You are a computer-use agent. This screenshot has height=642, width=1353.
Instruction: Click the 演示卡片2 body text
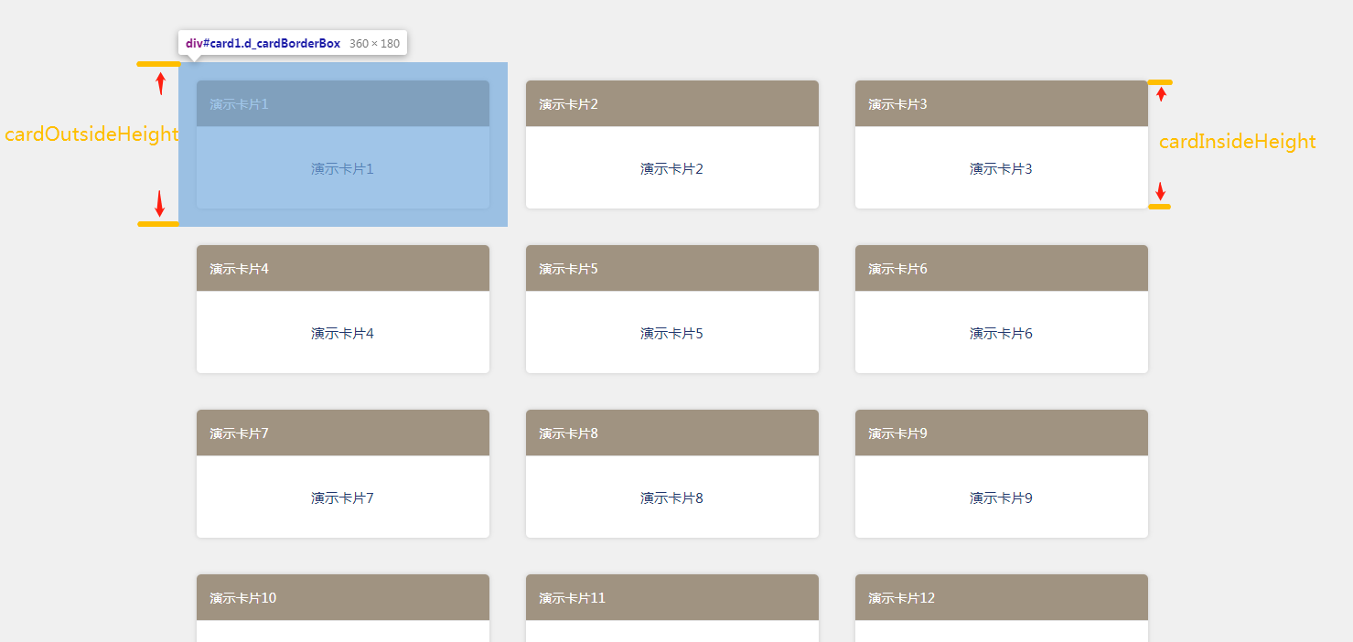point(671,169)
